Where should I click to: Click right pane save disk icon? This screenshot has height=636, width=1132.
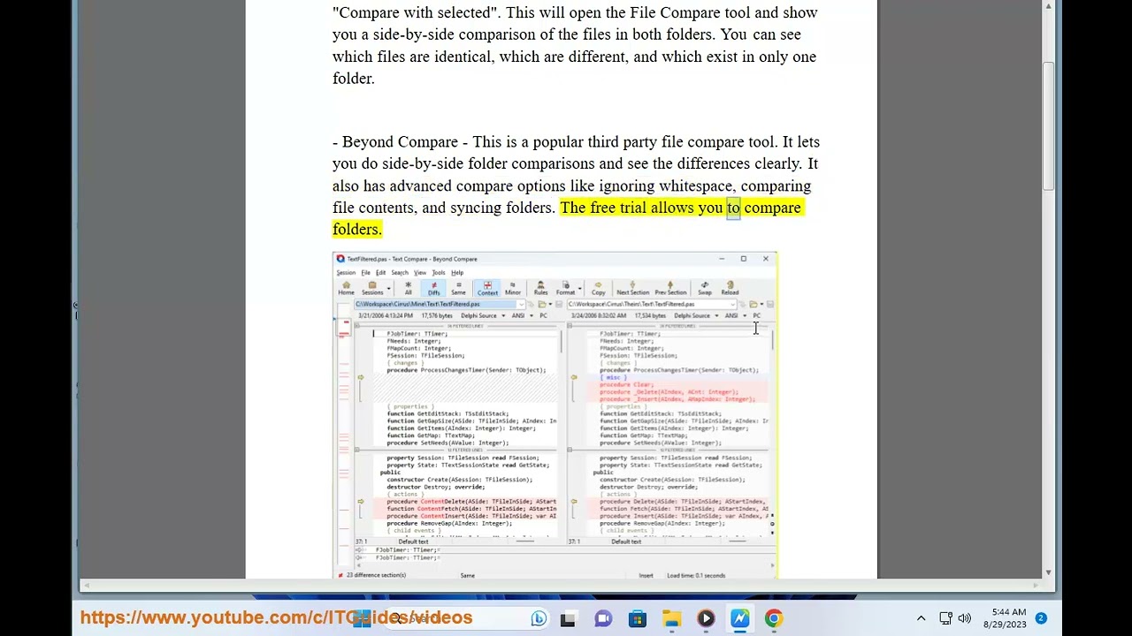[770, 304]
